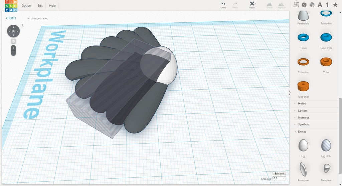Open the Adjust tool dropdown
This screenshot has width=342, height=186.
click(x=252, y=5)
